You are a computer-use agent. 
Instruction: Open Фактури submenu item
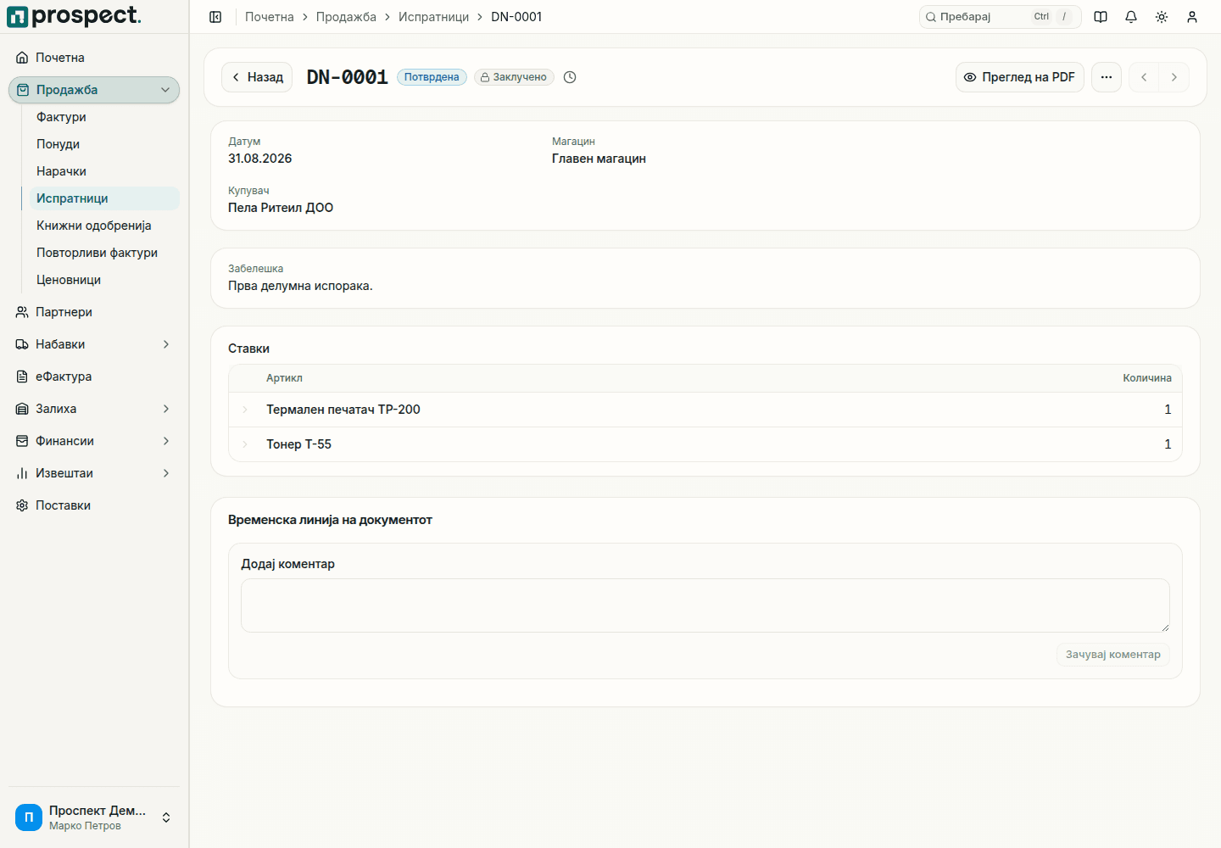[104, 117]
